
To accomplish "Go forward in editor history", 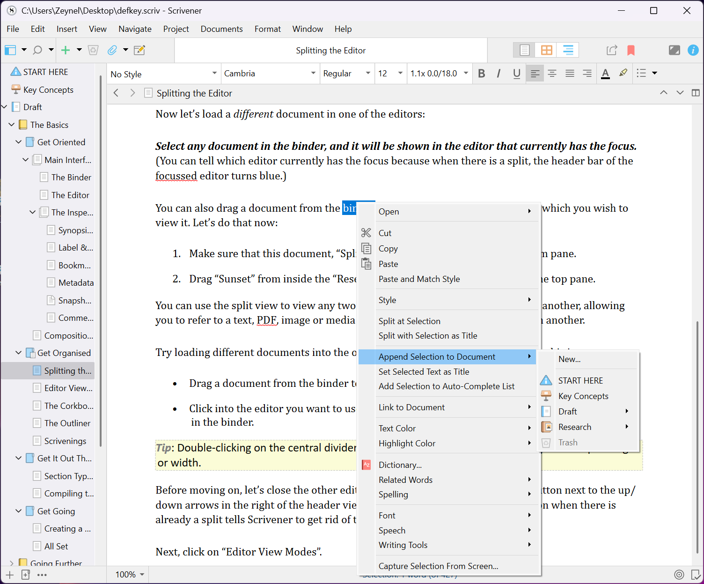I will [x=133, y=93].
